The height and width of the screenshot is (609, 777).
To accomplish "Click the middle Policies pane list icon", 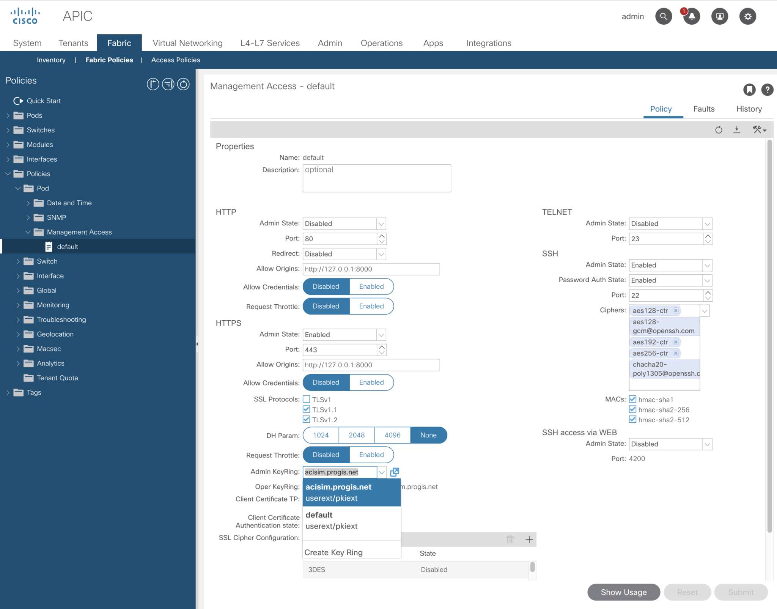I will [168, 84].
